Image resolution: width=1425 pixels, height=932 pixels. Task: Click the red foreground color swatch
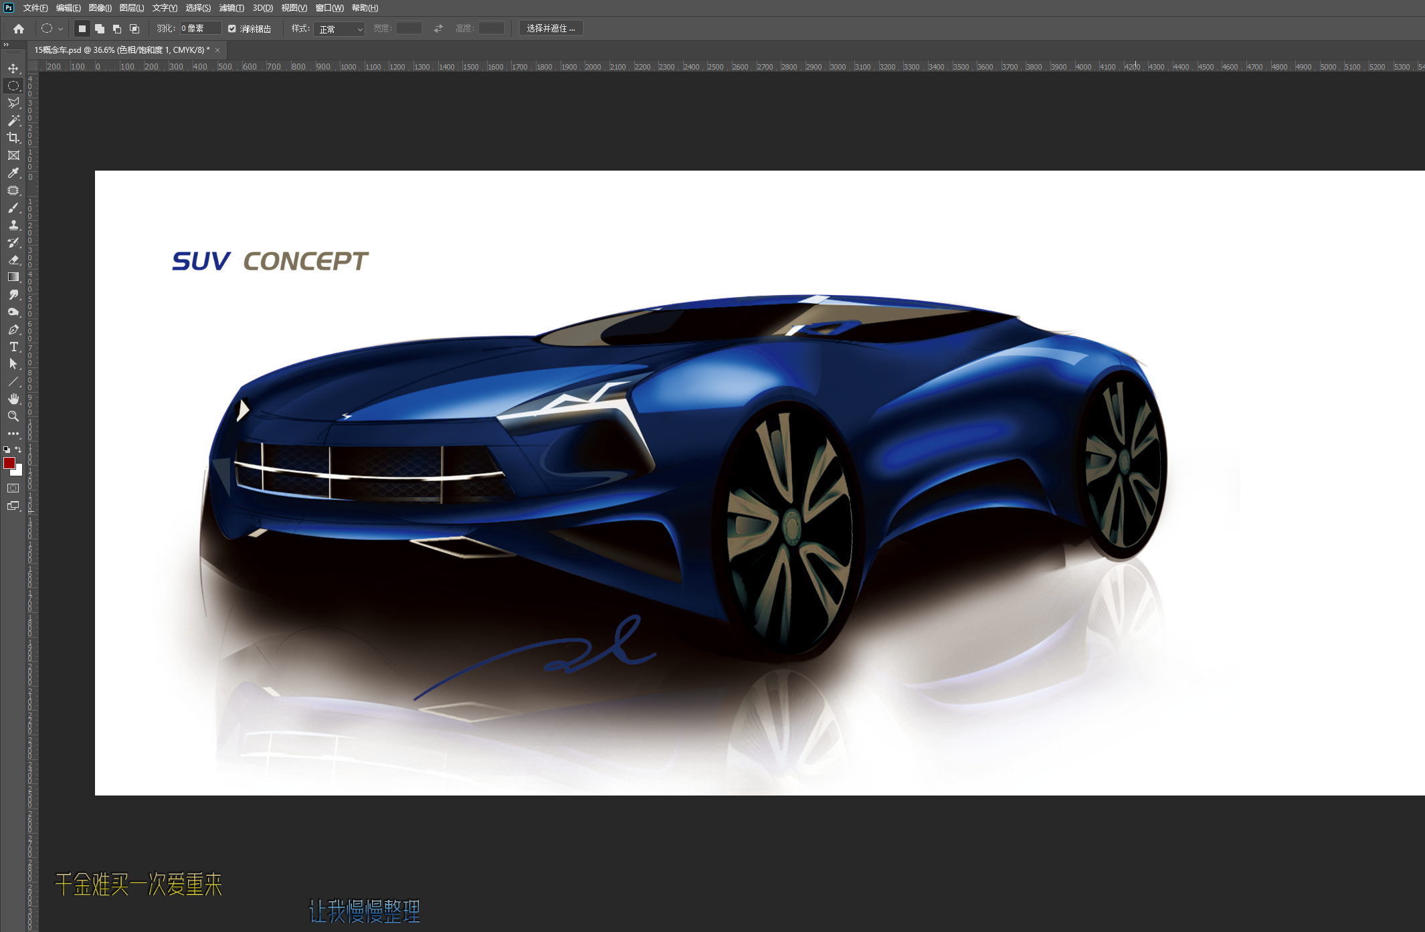pyautogui.click(x=9, y=463)
